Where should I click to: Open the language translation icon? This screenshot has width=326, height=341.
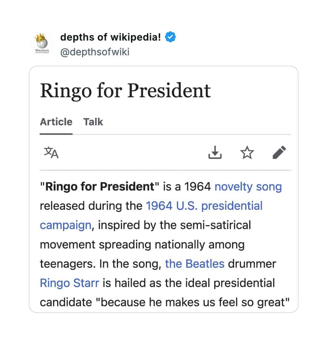(x=51, y=153)
